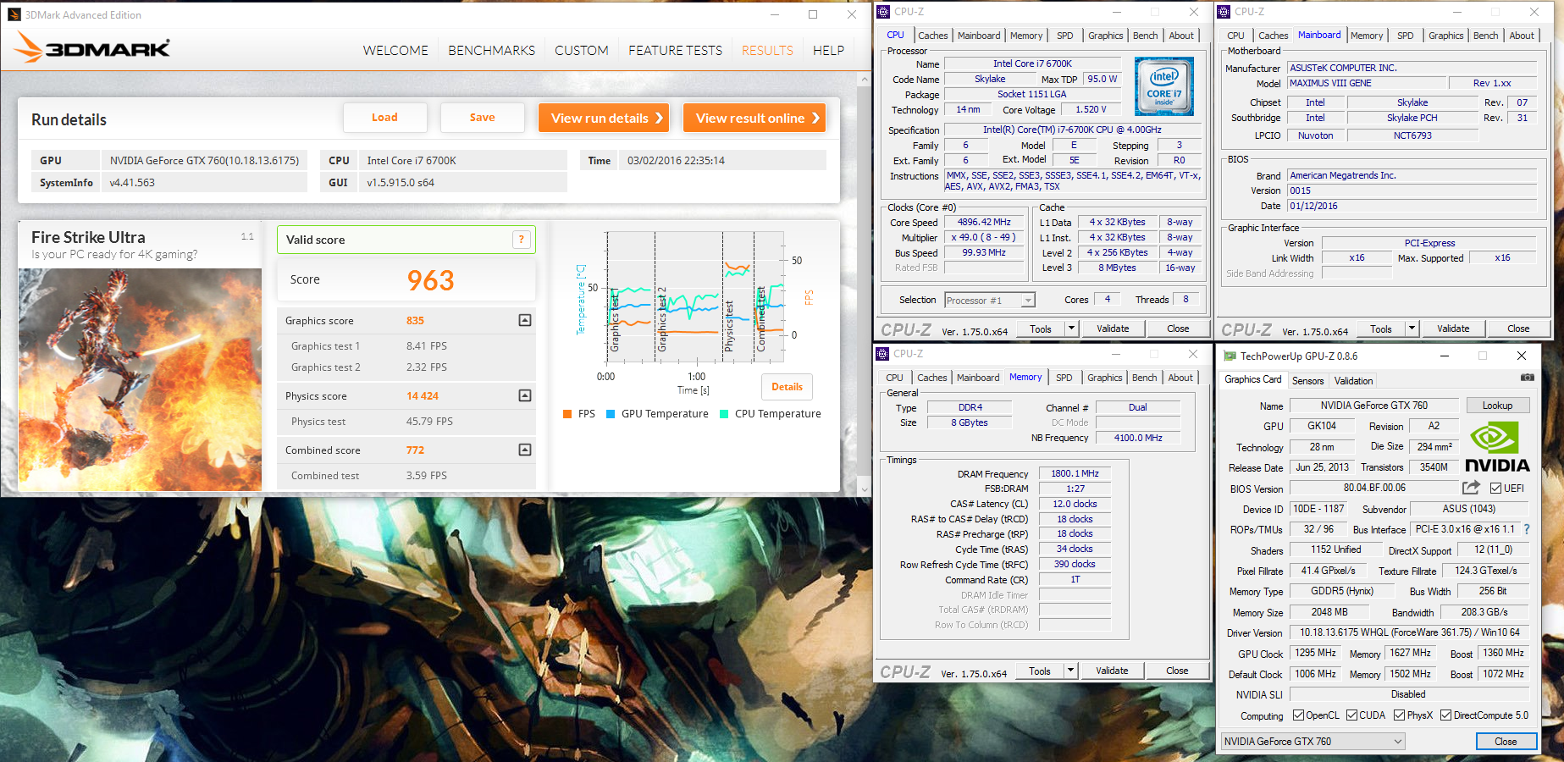
Task: Click the GPU Name field in GPU-Z
Action: [1373, 406]
